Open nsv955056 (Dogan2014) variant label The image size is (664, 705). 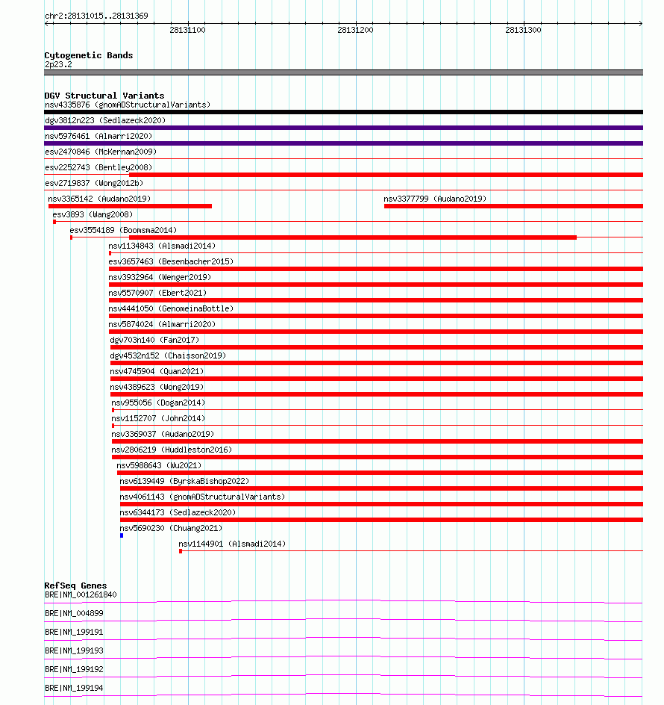(x=158, y=403)
